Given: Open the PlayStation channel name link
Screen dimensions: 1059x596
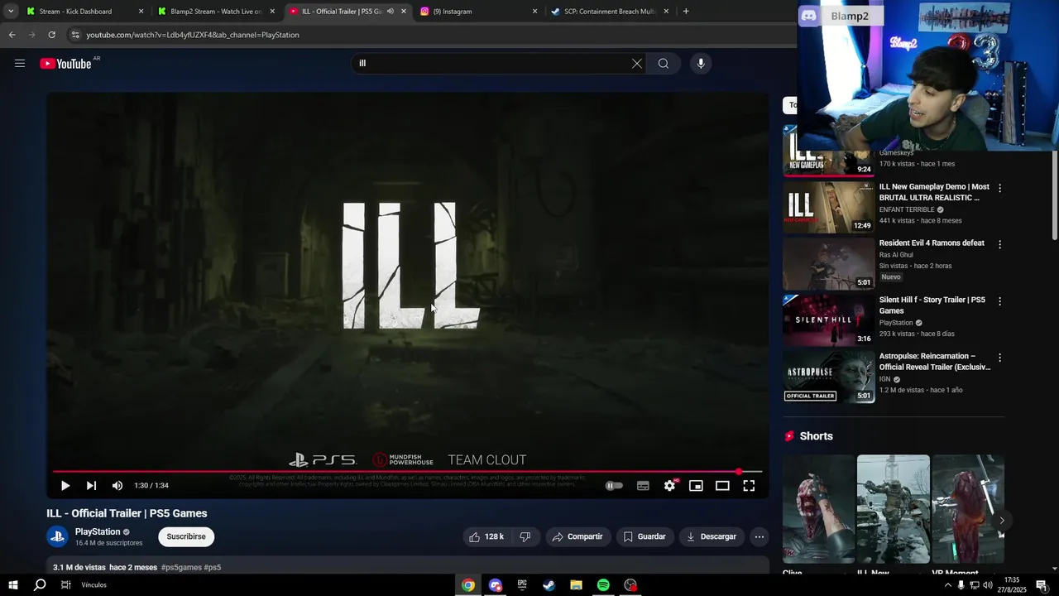Looking at the screenshot, I should point(98,532).
